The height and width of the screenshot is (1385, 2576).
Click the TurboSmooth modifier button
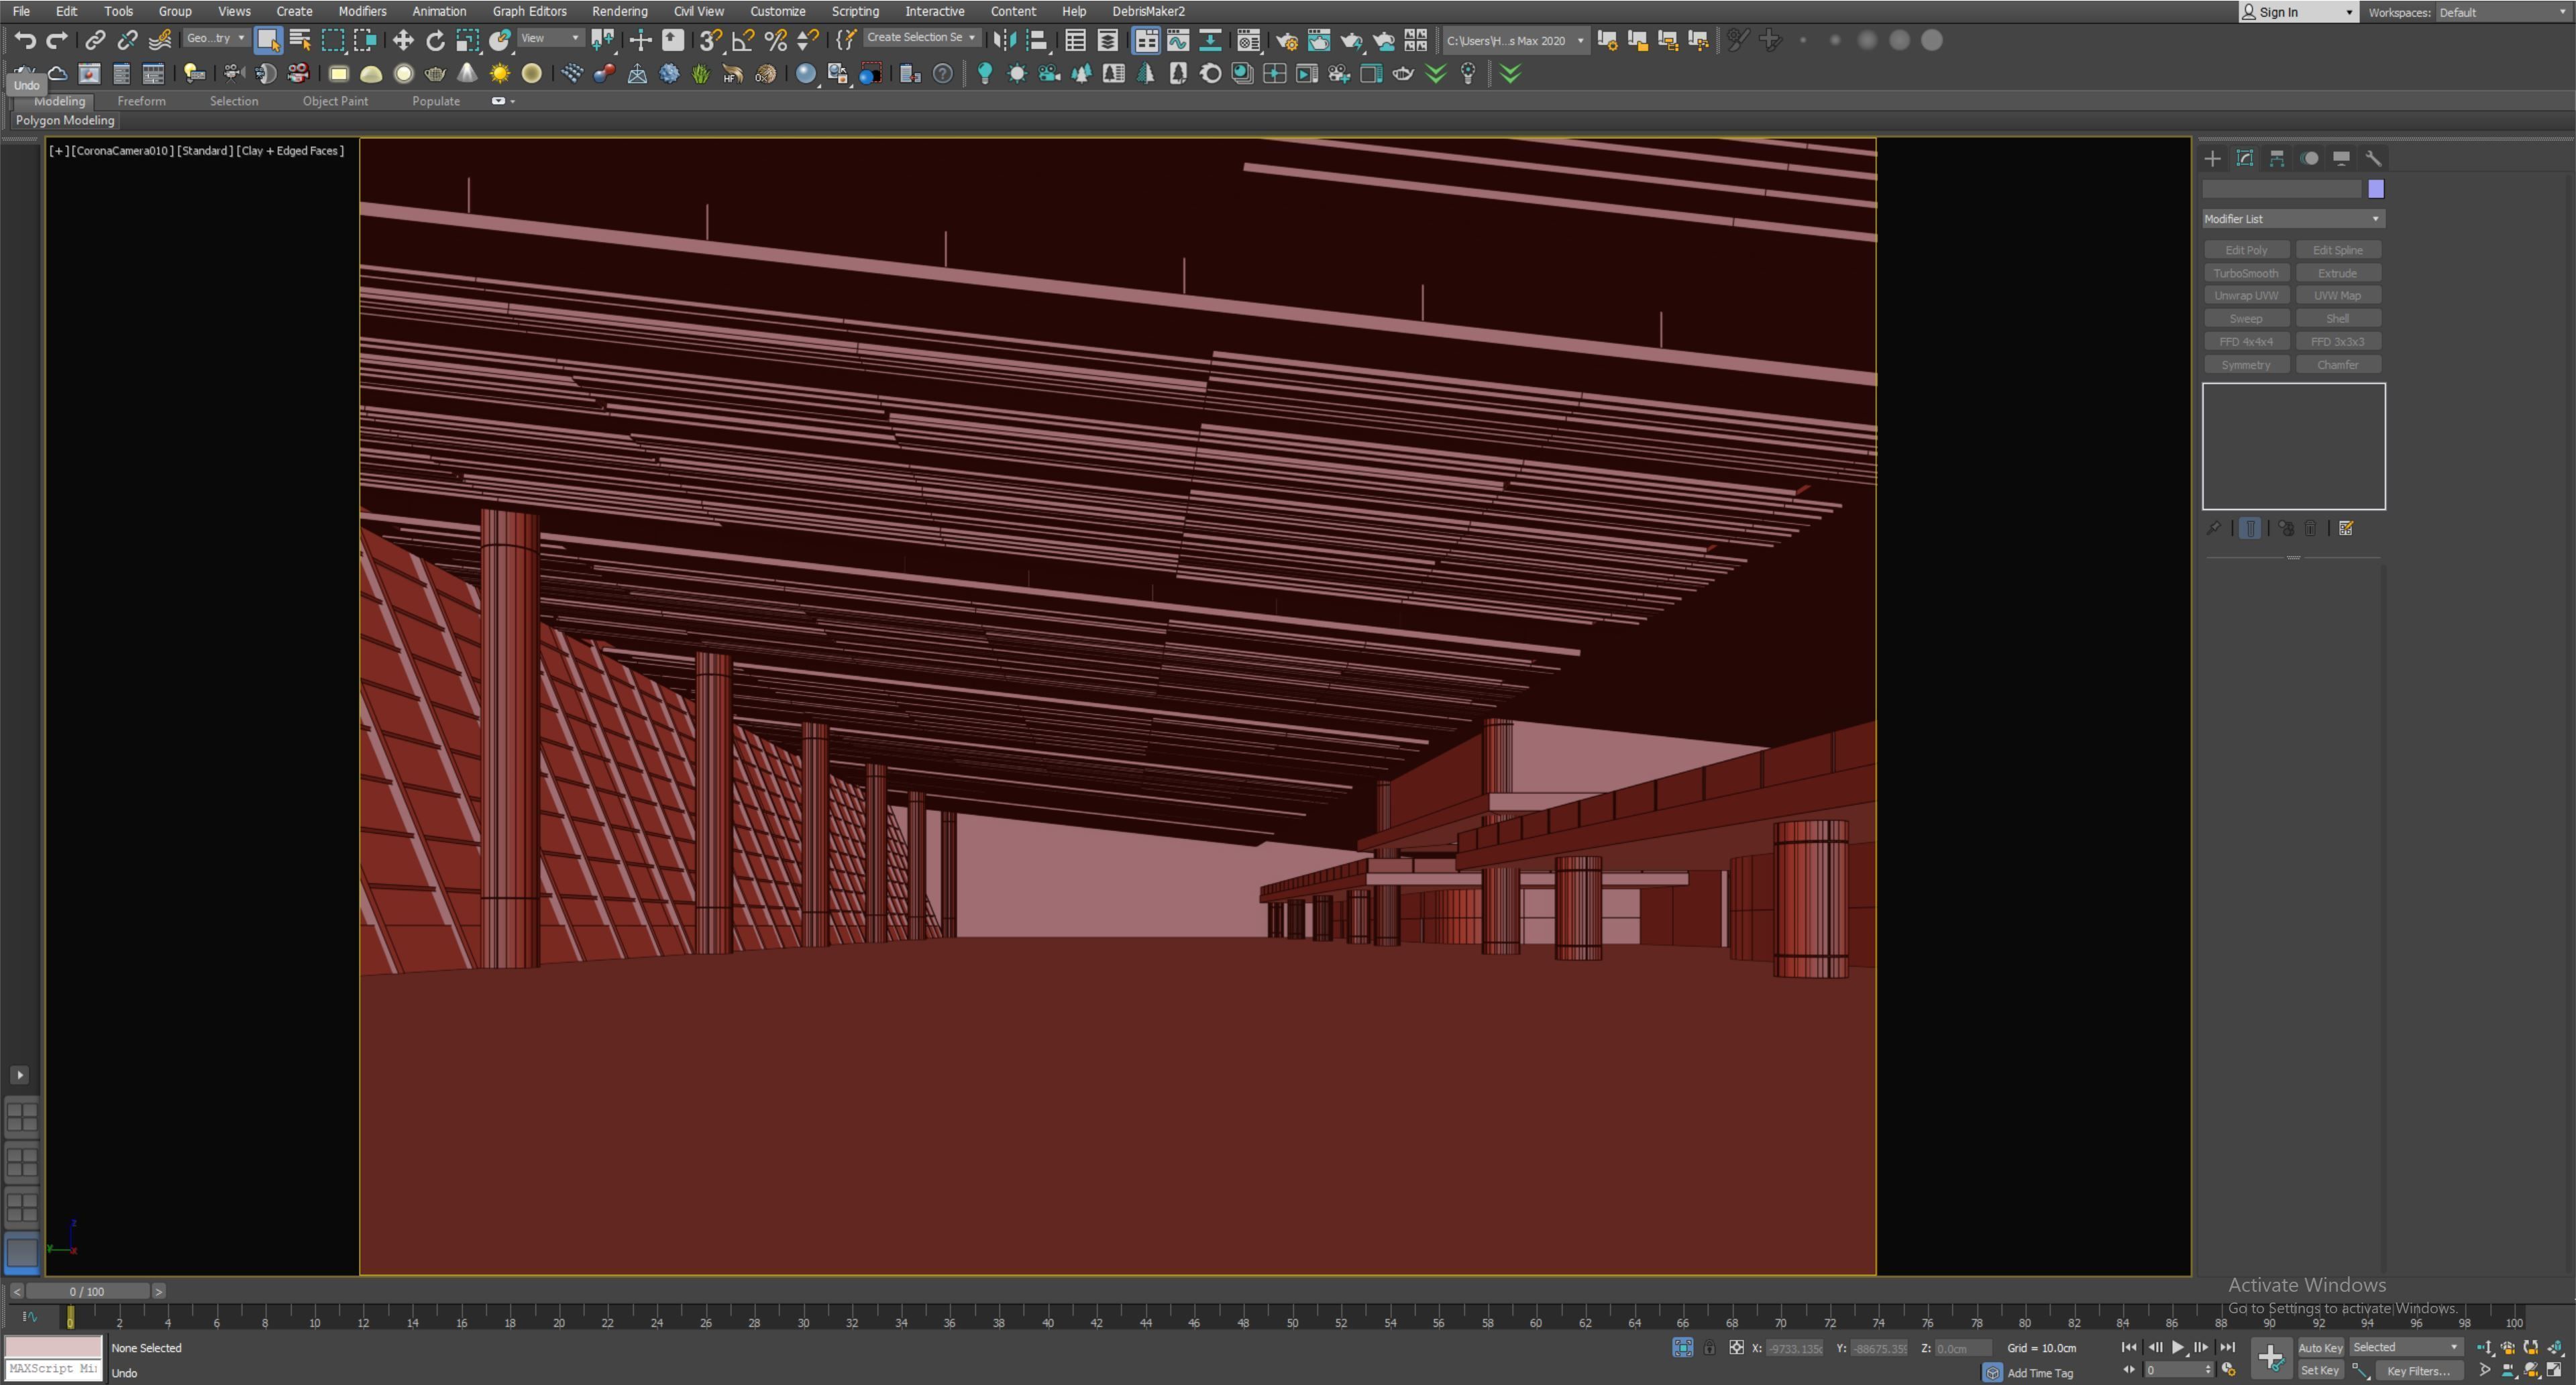click(2246, 273)
